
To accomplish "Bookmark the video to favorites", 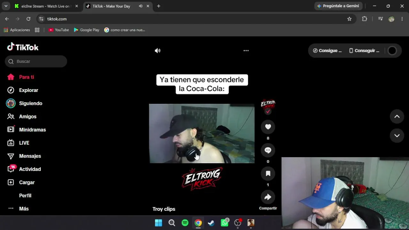I will click(x=268, y=173).
